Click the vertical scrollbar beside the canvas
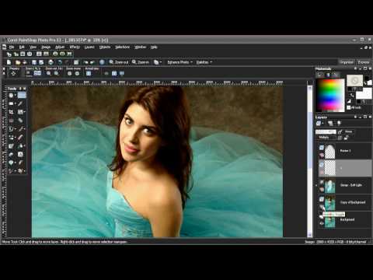373x280 pixels. [309, 161]
